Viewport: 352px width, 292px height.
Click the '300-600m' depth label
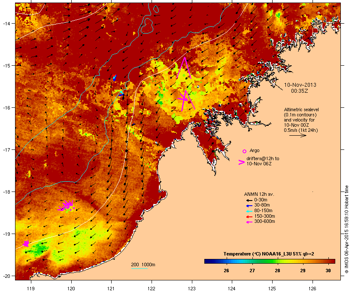[264, 222]
